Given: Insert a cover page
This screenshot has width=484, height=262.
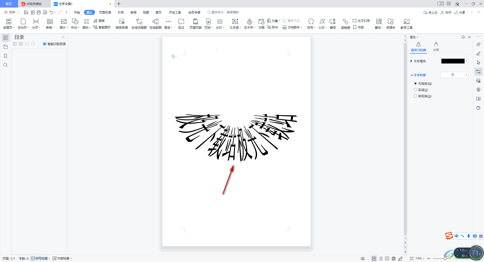Looking at the screenshot, I should click(9, 24).
